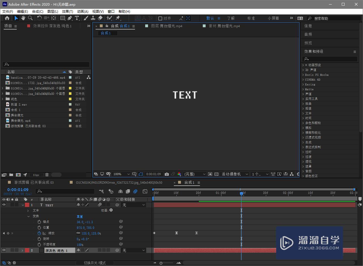The image size is (363, 266).
Task: Toggle Motion Blur enable switch in timeline
Action: tap(135, 191)
